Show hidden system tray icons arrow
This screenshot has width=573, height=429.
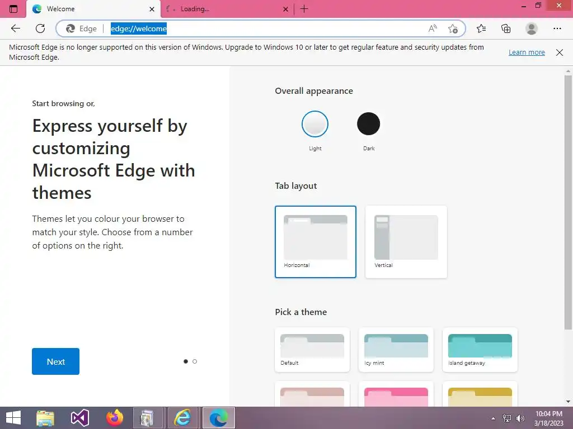[493, 418]
